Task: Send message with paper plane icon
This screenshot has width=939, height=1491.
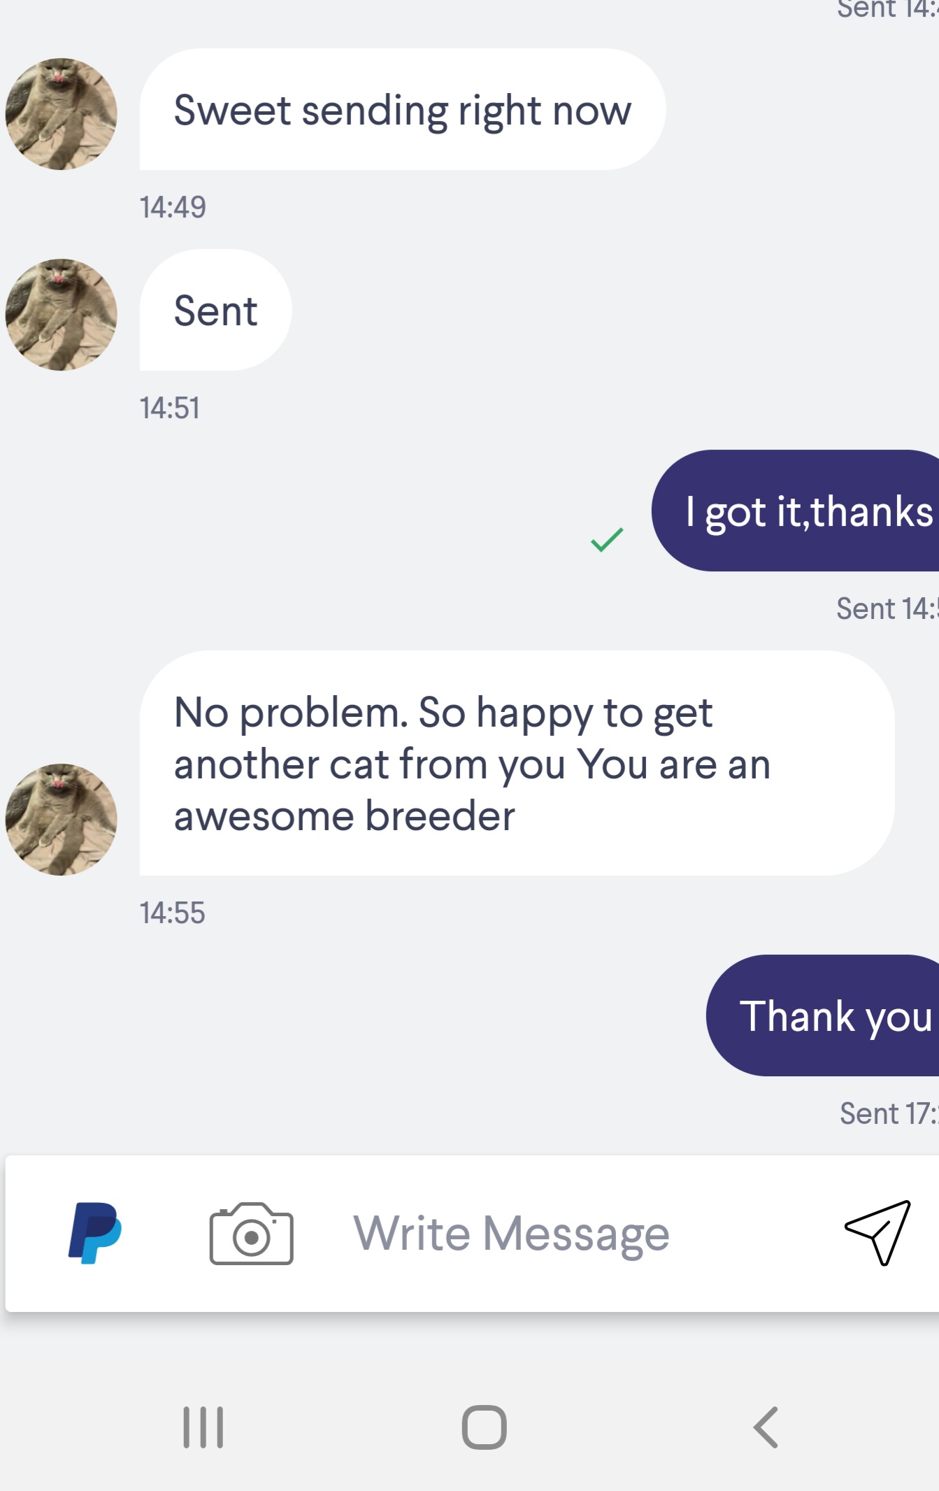Action: point(878,1233)
